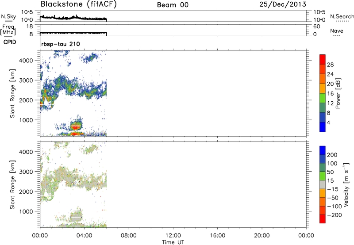Click the '04:00' time axis tick
Screen dimensions: 354x245
pos(84,236)
